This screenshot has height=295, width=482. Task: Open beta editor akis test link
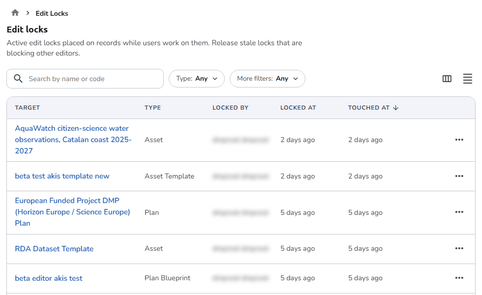click(49, 278)
